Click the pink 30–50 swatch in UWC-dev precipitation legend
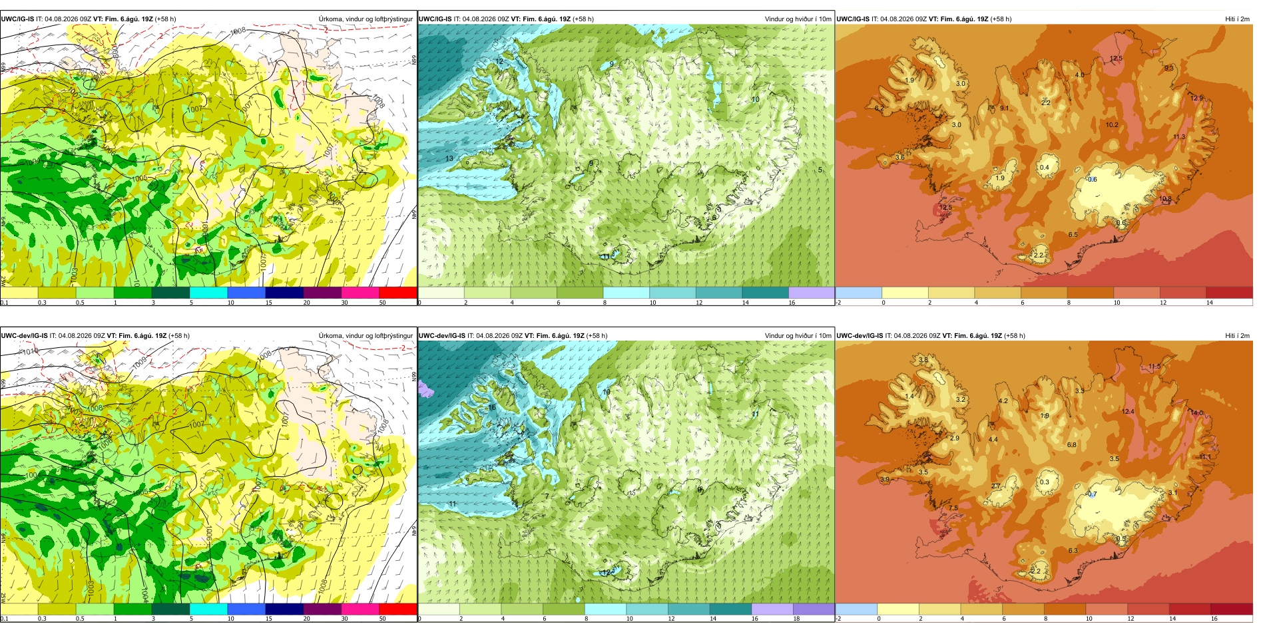 (360, 609)
